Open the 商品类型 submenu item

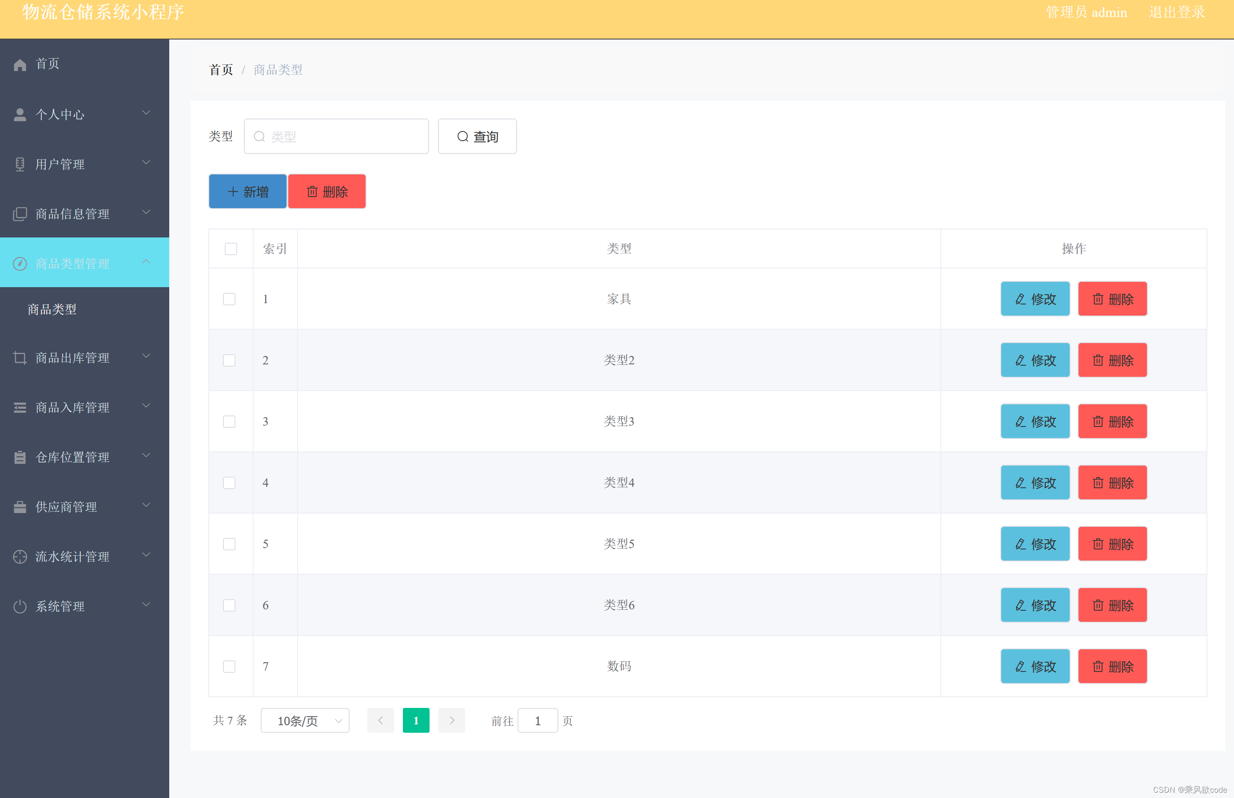click(52, 309)
